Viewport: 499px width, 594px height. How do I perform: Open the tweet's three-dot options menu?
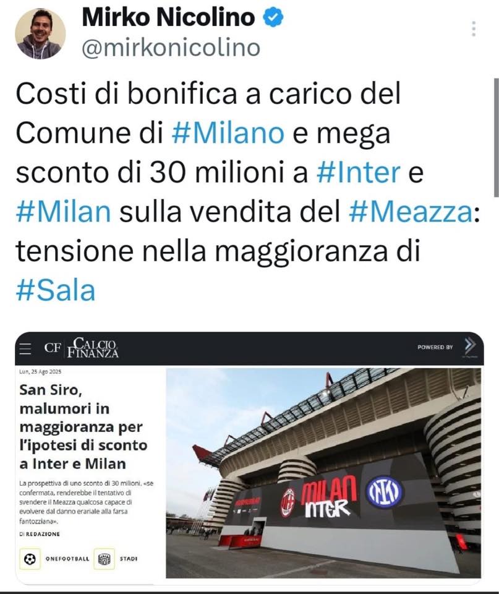pyautogui.click(x=474, y=29)
